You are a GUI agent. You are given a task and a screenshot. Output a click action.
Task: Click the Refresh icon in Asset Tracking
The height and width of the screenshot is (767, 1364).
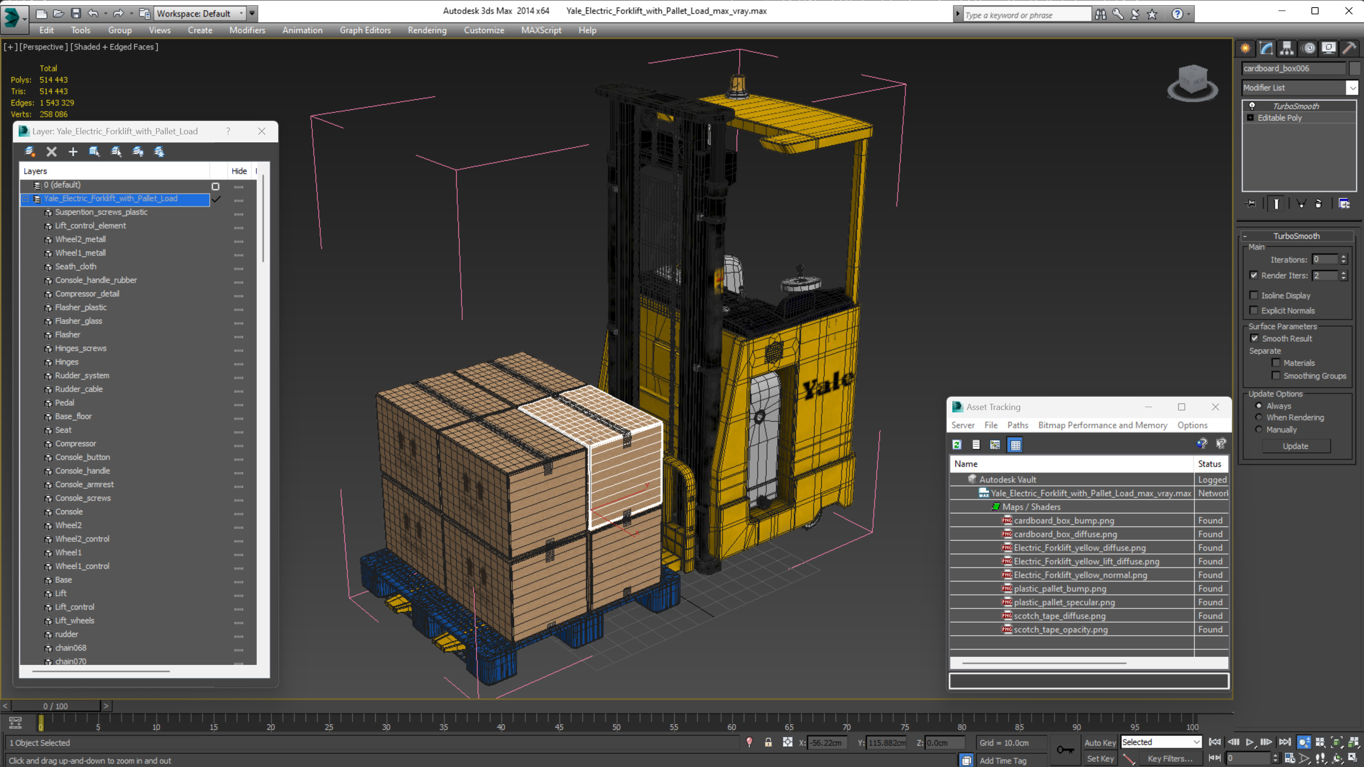[x=957, y=444]
